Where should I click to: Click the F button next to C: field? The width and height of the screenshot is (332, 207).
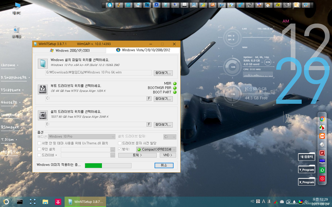click(x=149, y=99)
